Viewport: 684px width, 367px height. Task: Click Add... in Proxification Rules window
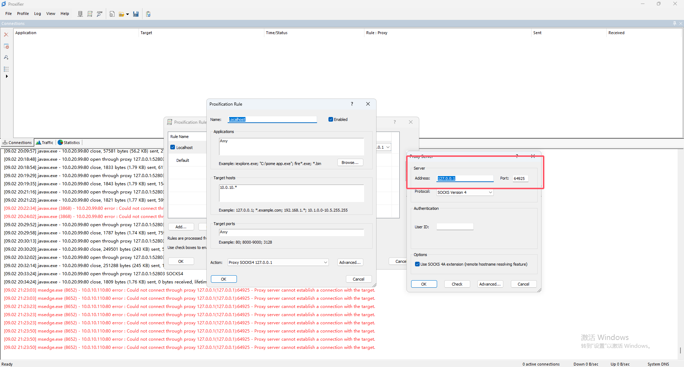coord(181,227)
